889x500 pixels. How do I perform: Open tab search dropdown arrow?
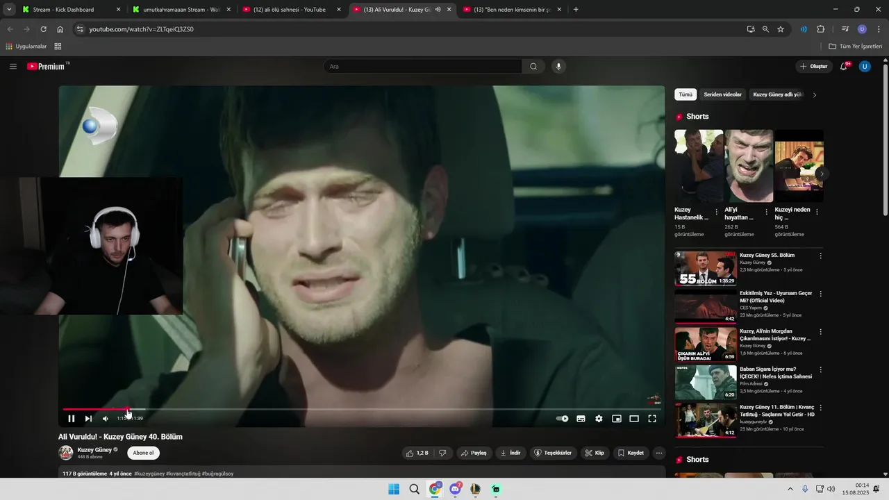9,10
